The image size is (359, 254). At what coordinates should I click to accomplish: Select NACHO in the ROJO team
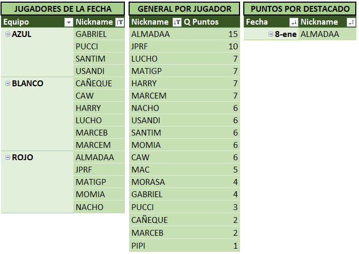click(89, 207)
